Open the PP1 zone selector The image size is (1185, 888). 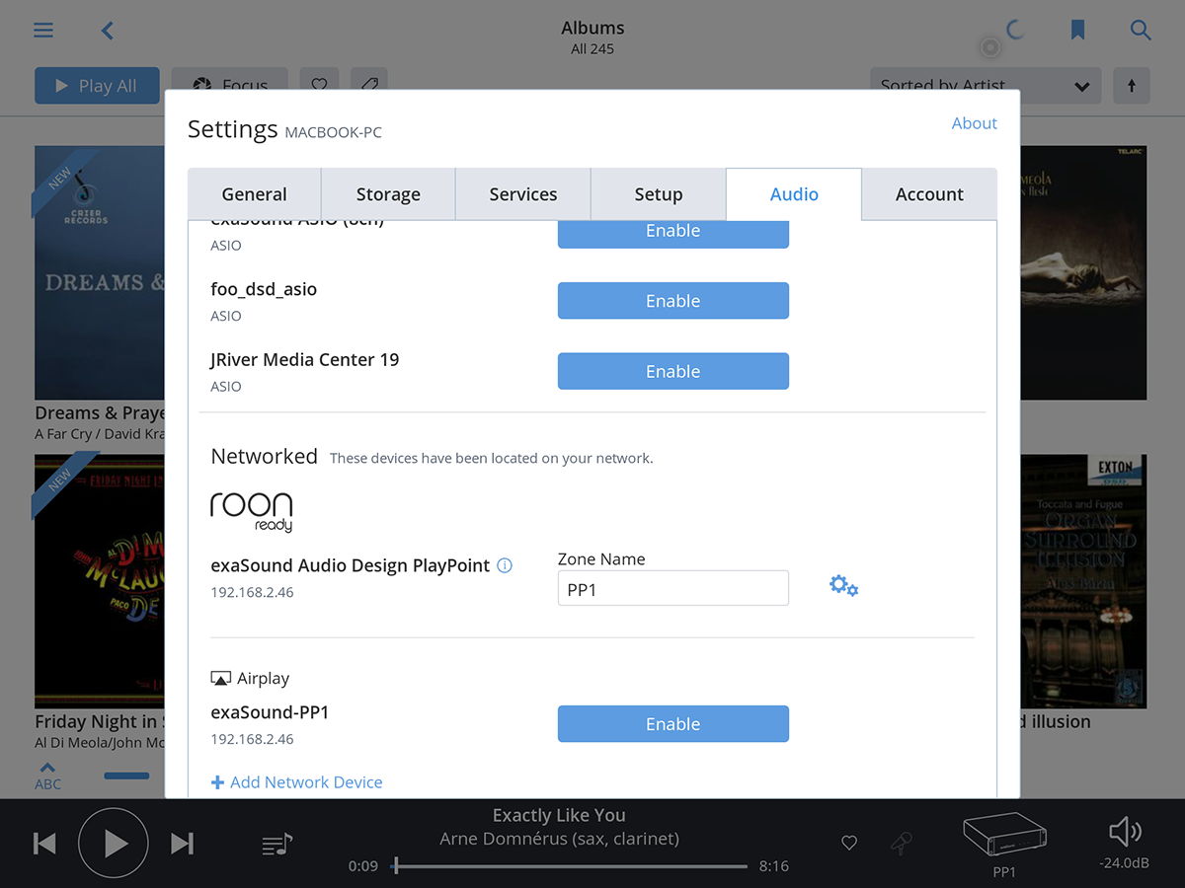(1003, 846)
